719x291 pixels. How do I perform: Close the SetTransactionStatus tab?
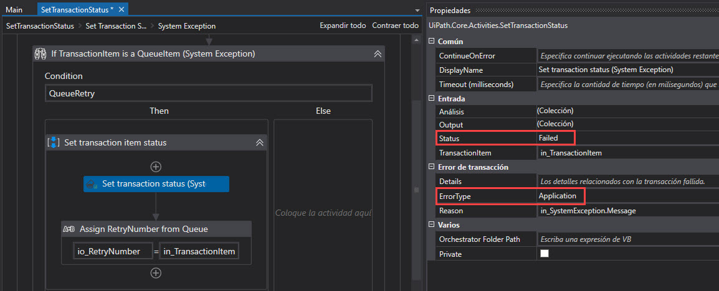[121, 9]
